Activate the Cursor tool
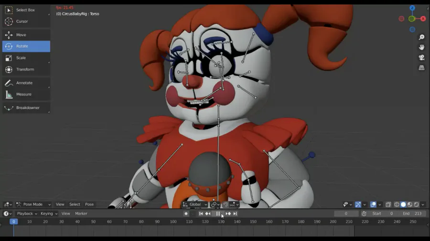The width and height of the screenshot is (430, 241). click(26, 21)
